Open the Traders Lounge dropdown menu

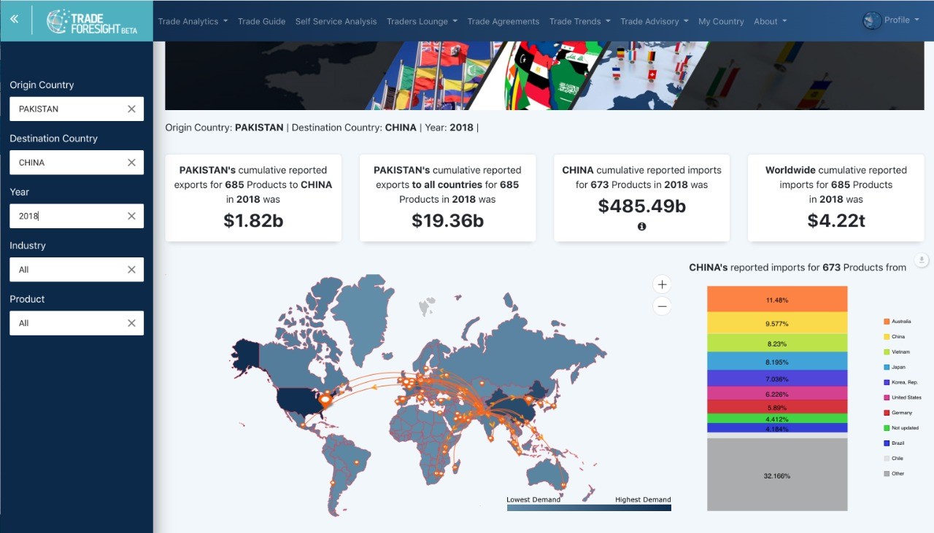pyautogui.click(x=422, y=21)
